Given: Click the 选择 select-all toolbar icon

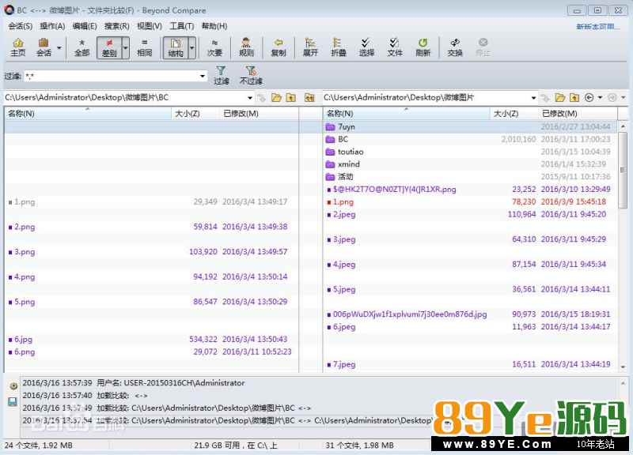Looking at the screenshot, I should [x=366, y=47].
